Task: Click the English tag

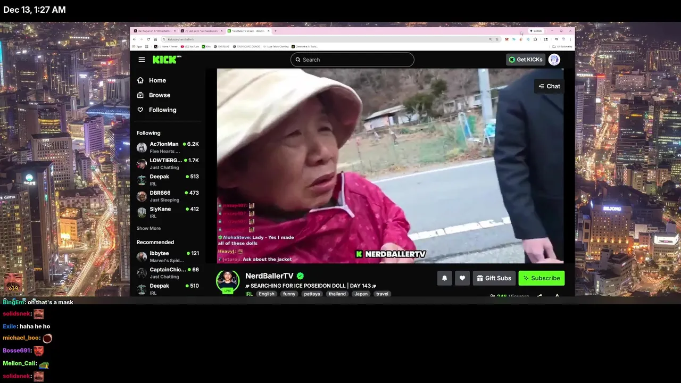Action: (x=267, y=294)
